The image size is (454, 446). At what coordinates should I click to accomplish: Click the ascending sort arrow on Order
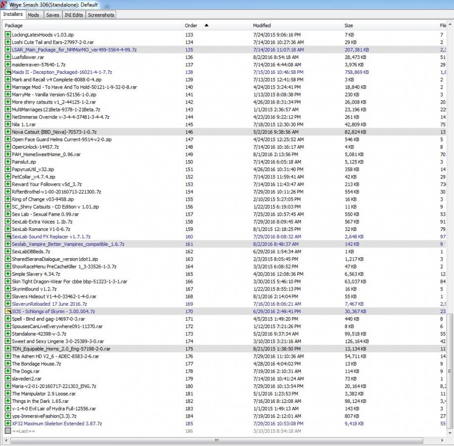point(207,25)
